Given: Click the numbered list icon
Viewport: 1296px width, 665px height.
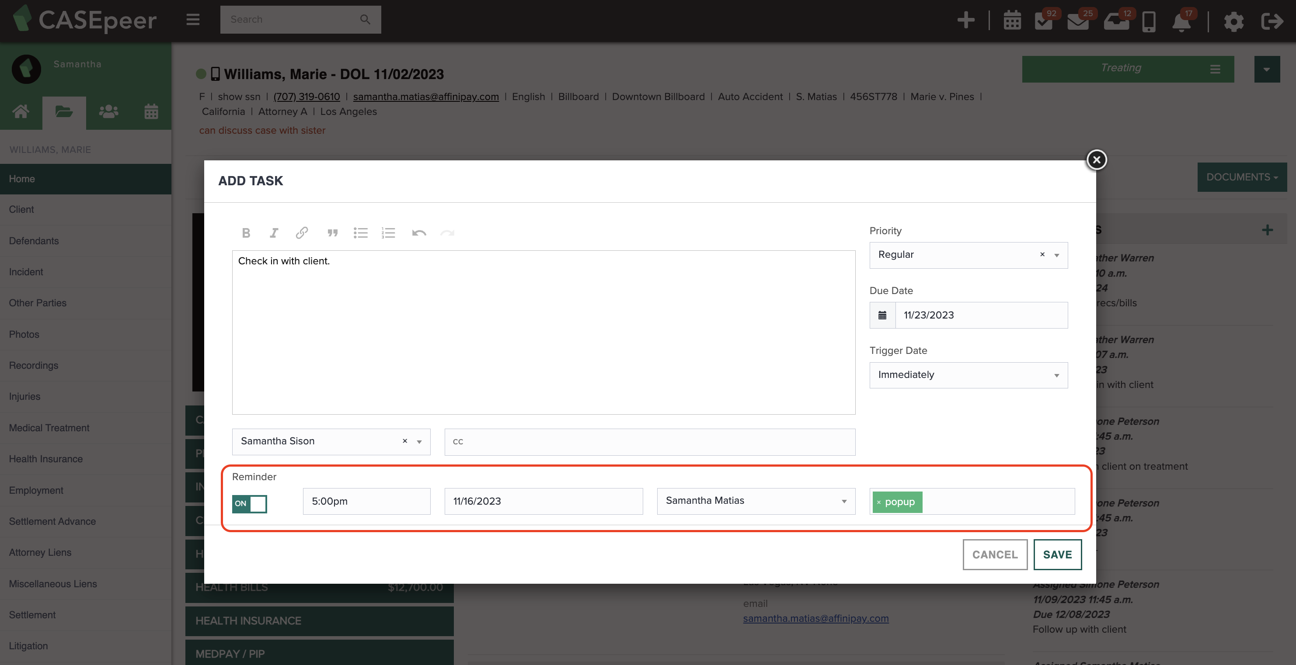Looking at the screenshot, I should 388,233.
